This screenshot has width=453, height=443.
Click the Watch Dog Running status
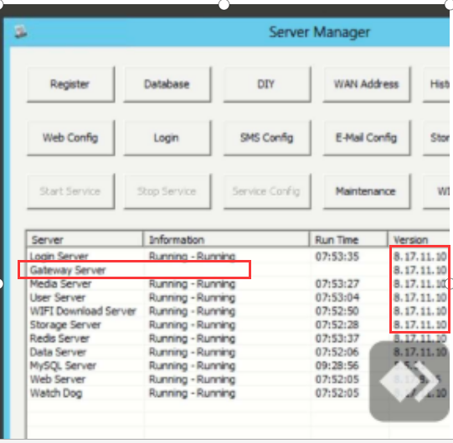192,393
